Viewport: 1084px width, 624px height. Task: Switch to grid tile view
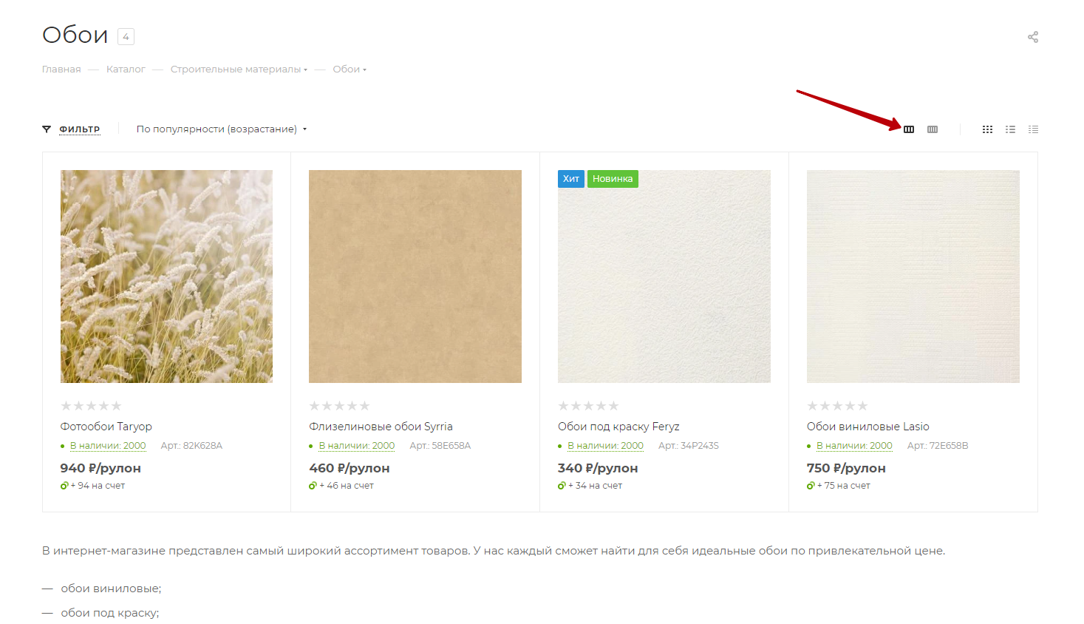pos(987,129)
